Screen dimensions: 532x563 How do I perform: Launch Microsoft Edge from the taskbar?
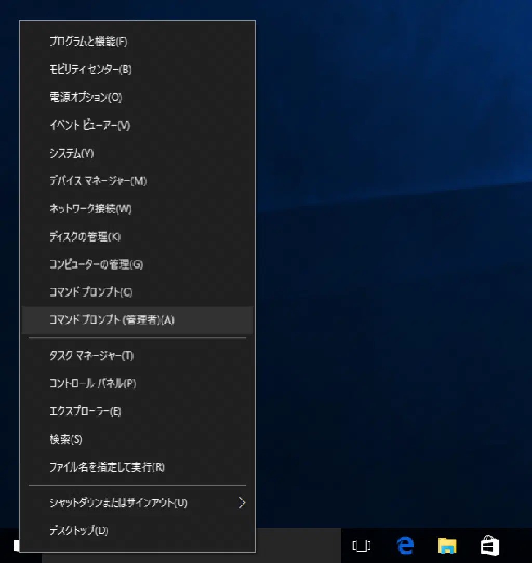coord(405,546)
